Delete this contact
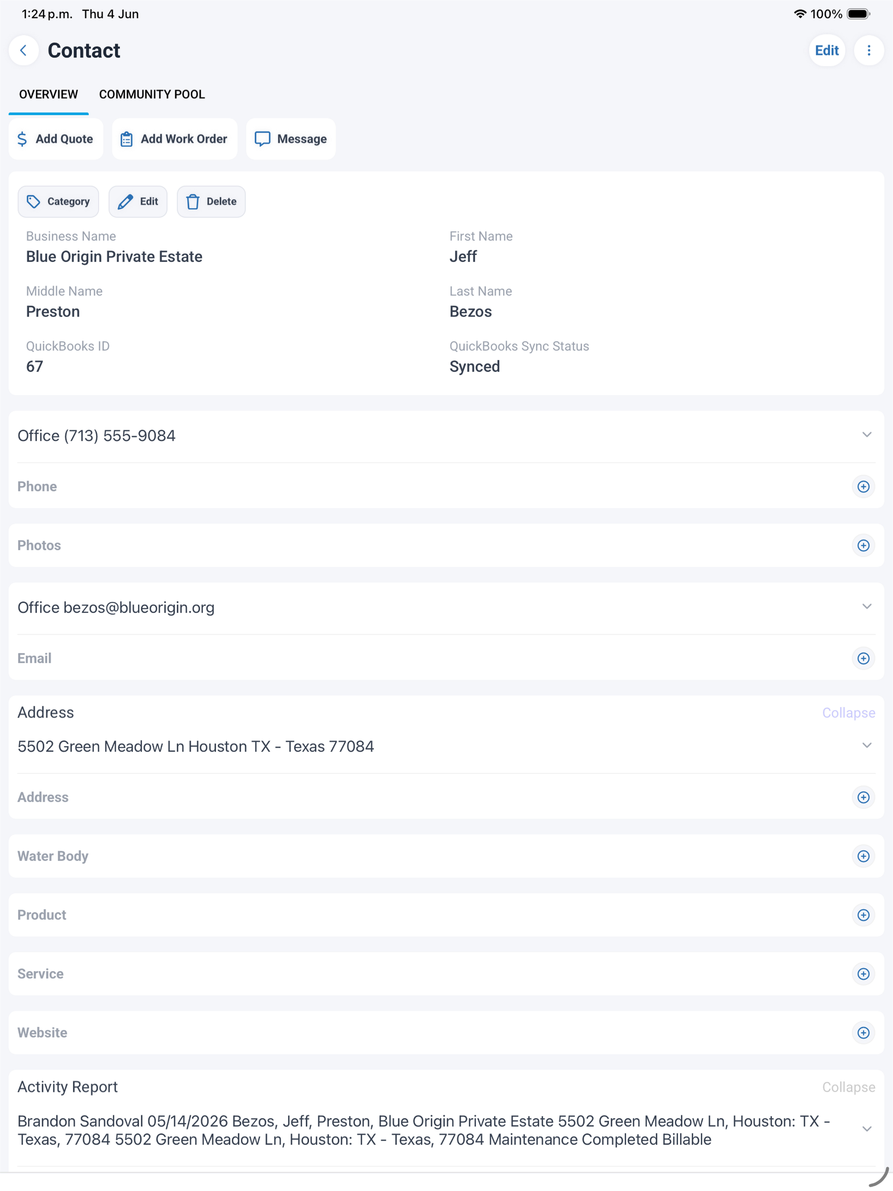Screen dimensions: 893x1191 point(211,201)
